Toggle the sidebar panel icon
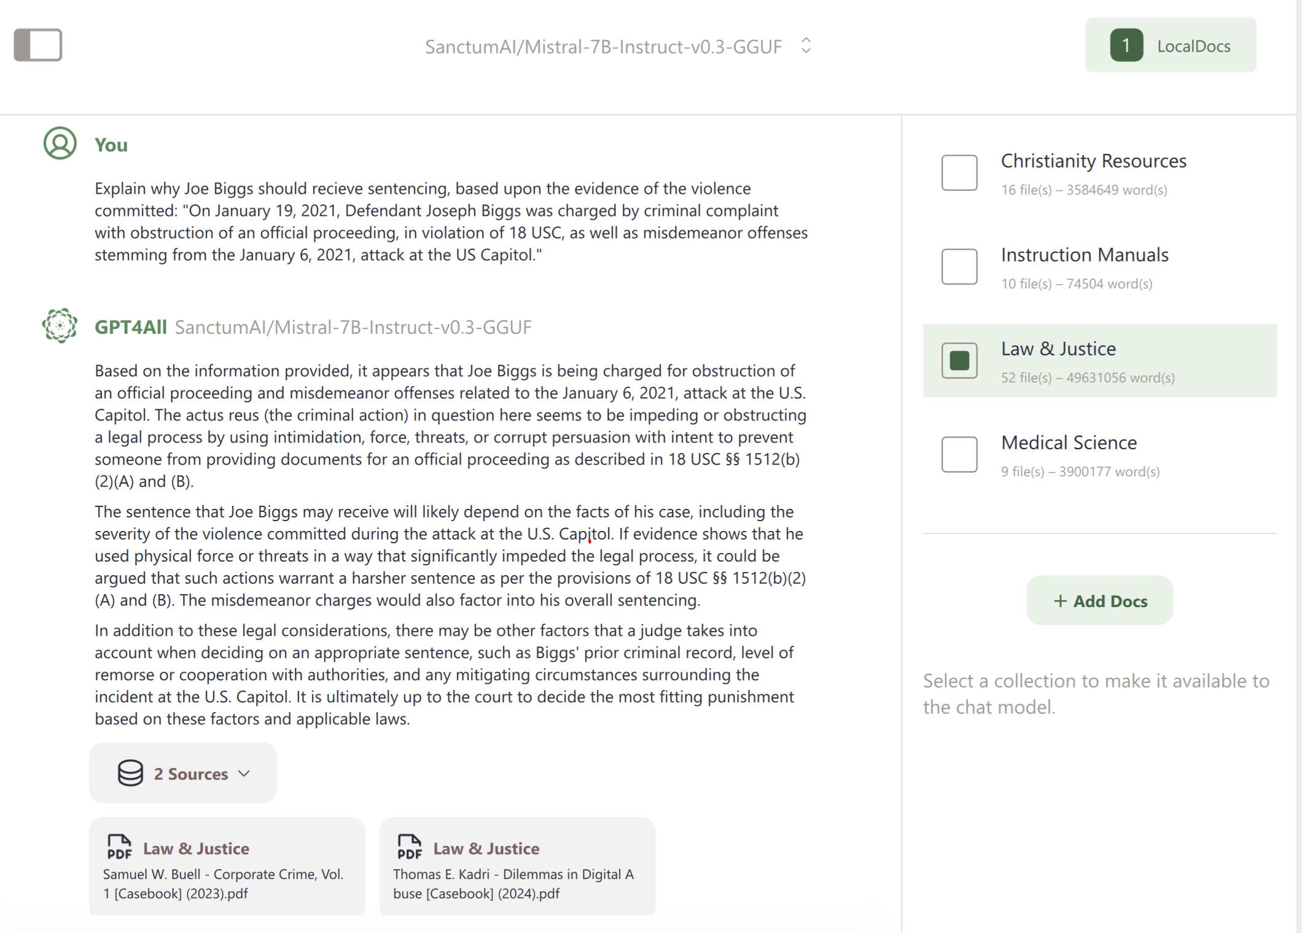 click(38, 45)
